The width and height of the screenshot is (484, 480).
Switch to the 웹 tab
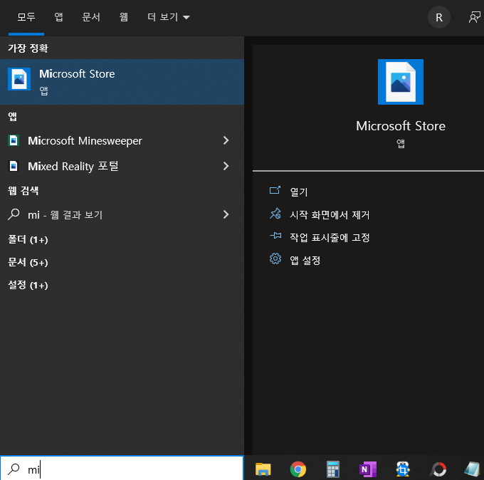[124, 17]
